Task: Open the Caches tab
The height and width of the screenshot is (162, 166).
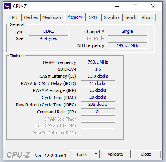Action: tap(31, 17)
